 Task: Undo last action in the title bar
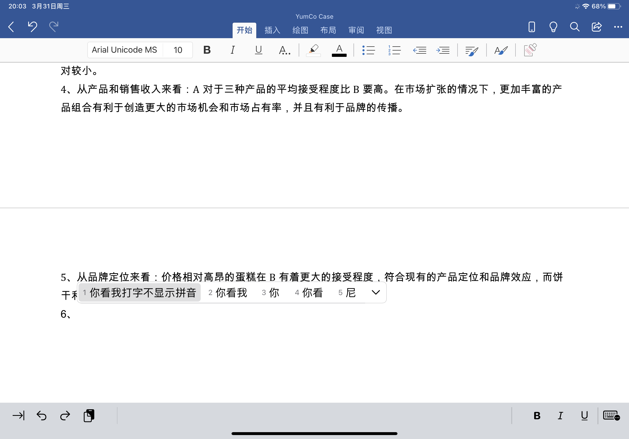[x=33, y=27]
